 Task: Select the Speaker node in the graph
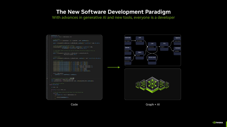tap(177, 41)
